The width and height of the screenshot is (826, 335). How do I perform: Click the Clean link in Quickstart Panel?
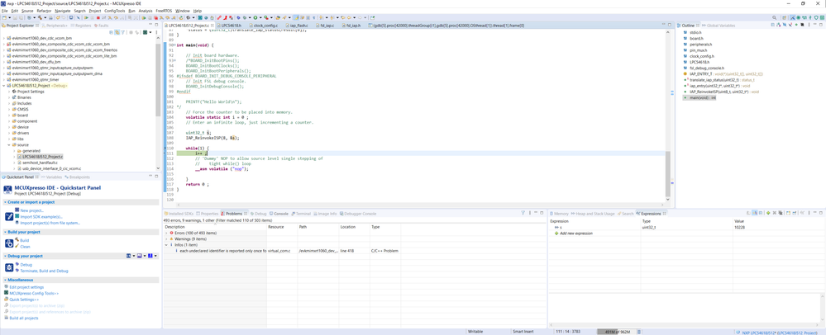click(x=25, y=246)
